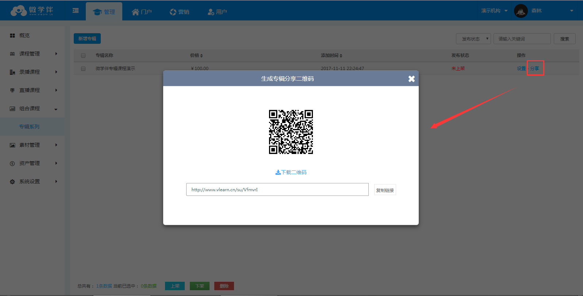This screenshot has width=583, height=296.
Task: Click the red 删除 button
Action: (224, 286)
